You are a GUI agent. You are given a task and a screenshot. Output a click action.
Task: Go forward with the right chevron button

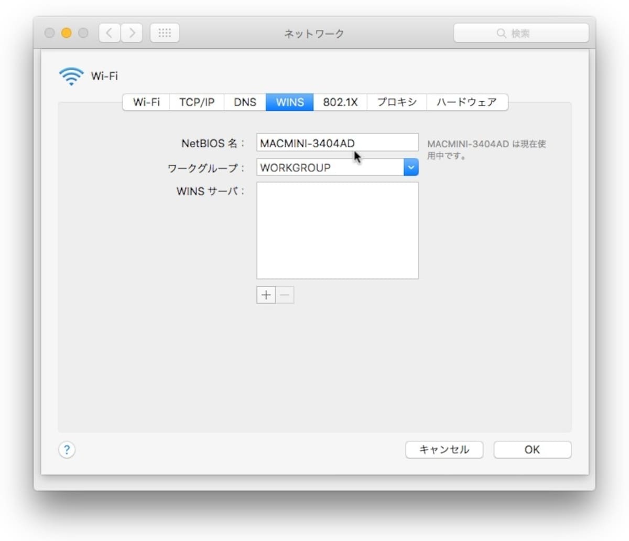tap(132, 33)
